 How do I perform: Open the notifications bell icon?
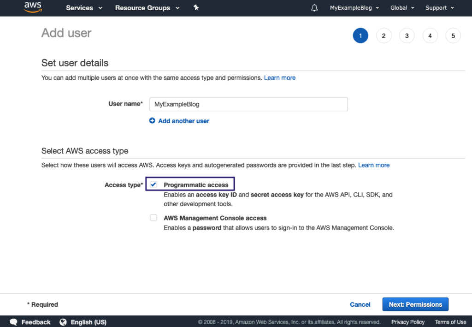(314, 7)
